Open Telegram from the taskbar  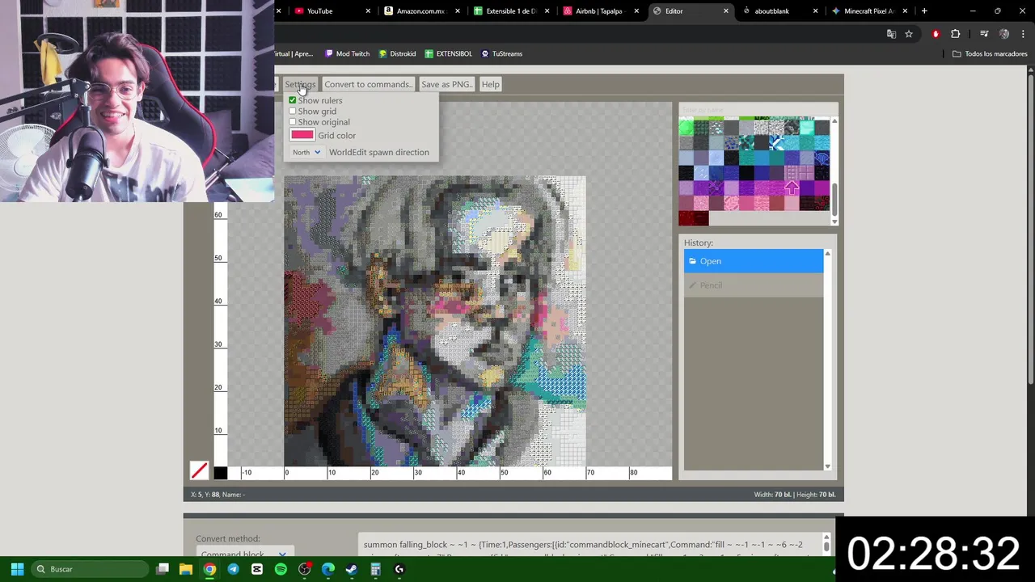(x=233, y=569)
